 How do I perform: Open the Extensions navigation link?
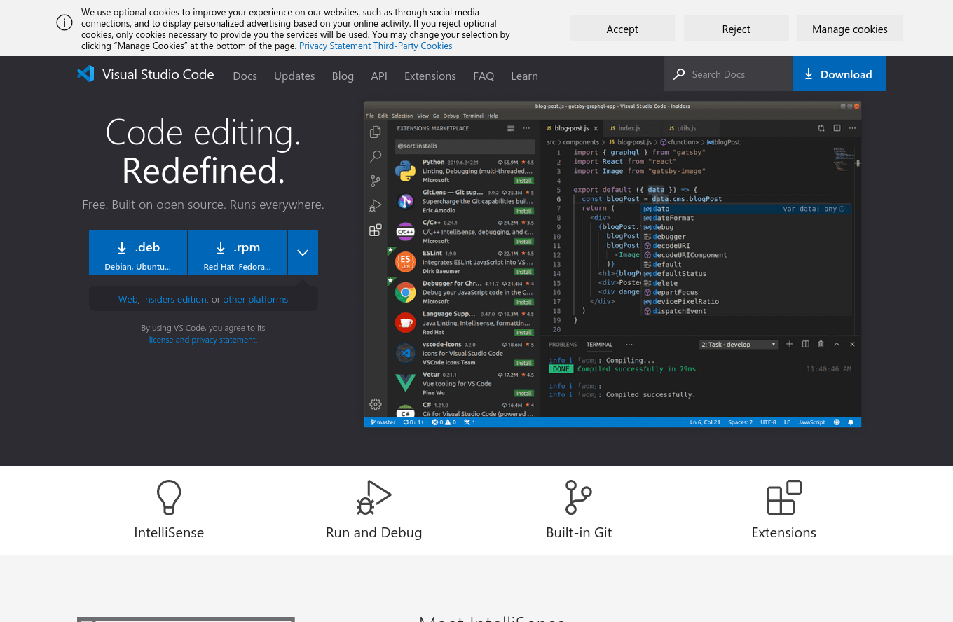(430, 76)
